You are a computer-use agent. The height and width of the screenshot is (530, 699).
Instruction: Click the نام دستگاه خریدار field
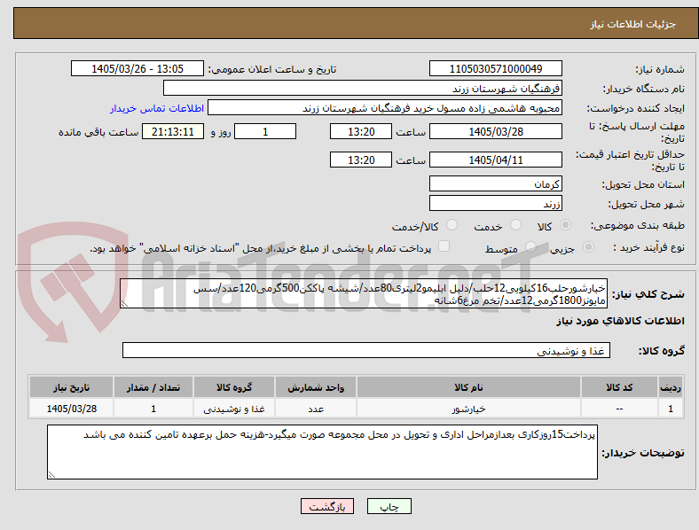363,88
